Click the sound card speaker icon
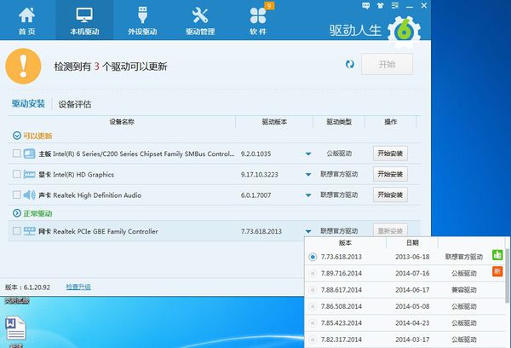 [x=29, y=194]
